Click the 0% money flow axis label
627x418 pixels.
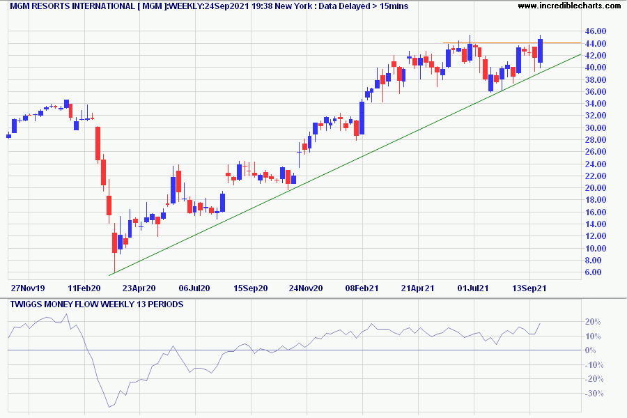coord(591,350)
